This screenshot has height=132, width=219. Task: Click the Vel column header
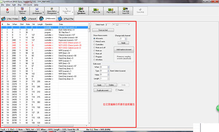[x=34, y=24]
